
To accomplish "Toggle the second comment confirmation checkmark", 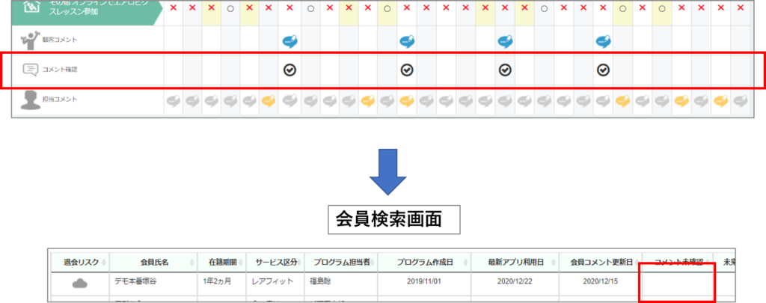I will [406, 70].
